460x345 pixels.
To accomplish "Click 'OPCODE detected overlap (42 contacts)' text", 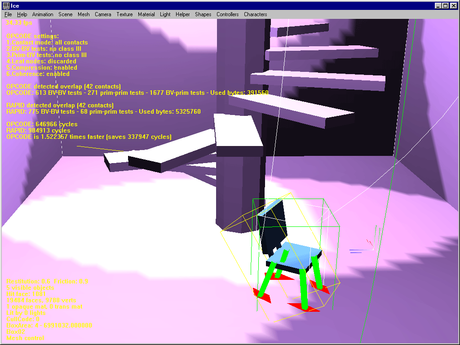I will pos(64,87).
